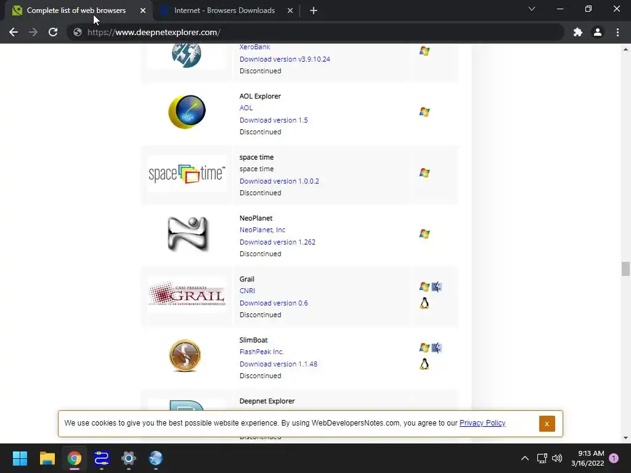Click the SlimBoat compass logo
The height and width of the screenshot is (473, 631).
pos(185,355)
